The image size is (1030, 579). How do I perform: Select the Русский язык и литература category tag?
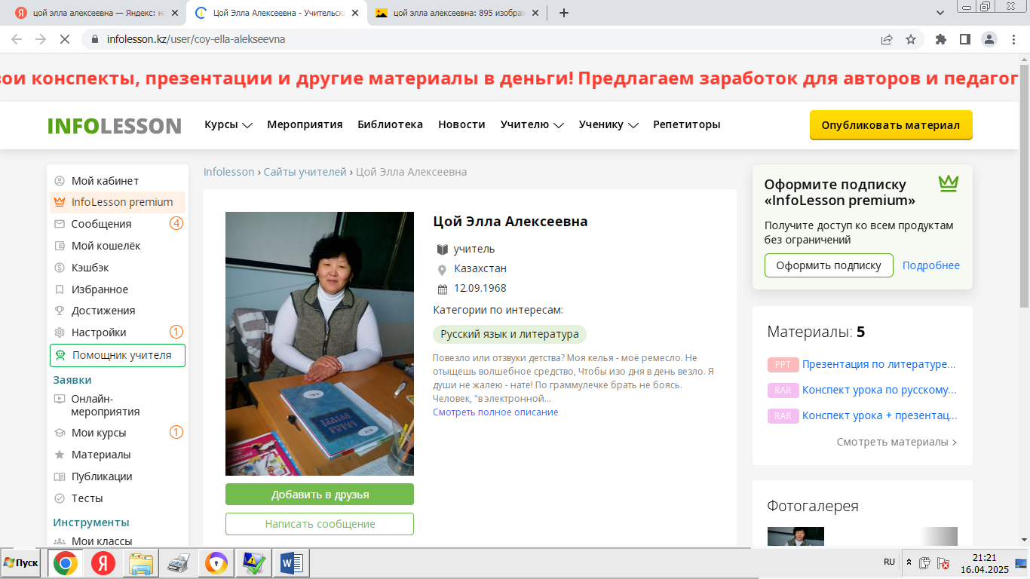pyautogui.click(x=510, y=334)
